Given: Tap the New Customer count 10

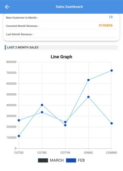Looking at the screenshot, I should pyautogui.click(x=111, y=17).
